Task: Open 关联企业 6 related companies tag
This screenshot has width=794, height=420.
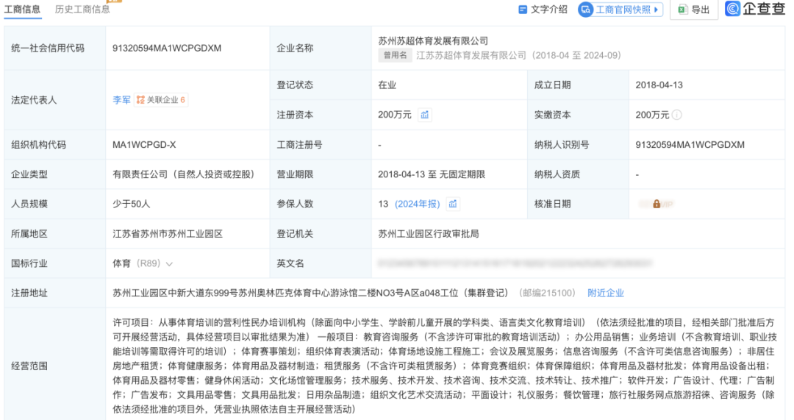Action: 161,100
